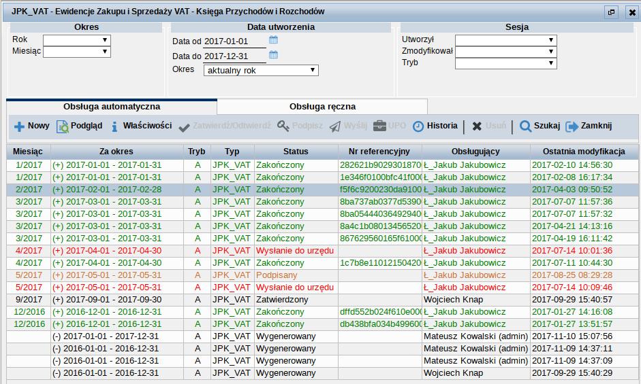The image size is (641, 384).
Task: Open Historia clock icon
Action: point(418,126)
